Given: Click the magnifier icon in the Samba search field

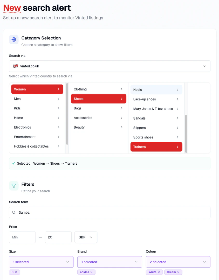Looking at the screenshot, I should coord(14,212).
